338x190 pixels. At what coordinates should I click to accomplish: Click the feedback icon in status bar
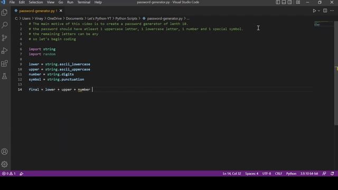(x=324, y=174)
